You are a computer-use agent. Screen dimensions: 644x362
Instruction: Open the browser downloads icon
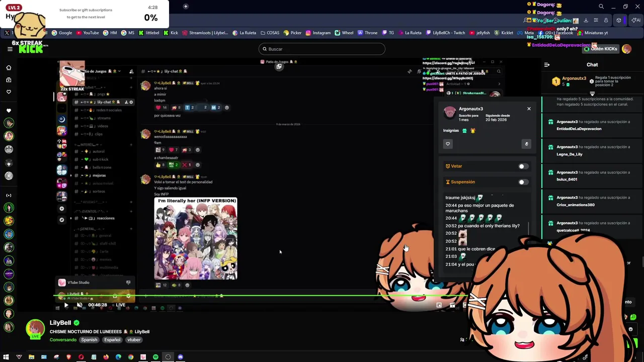[x=586, y=20]
